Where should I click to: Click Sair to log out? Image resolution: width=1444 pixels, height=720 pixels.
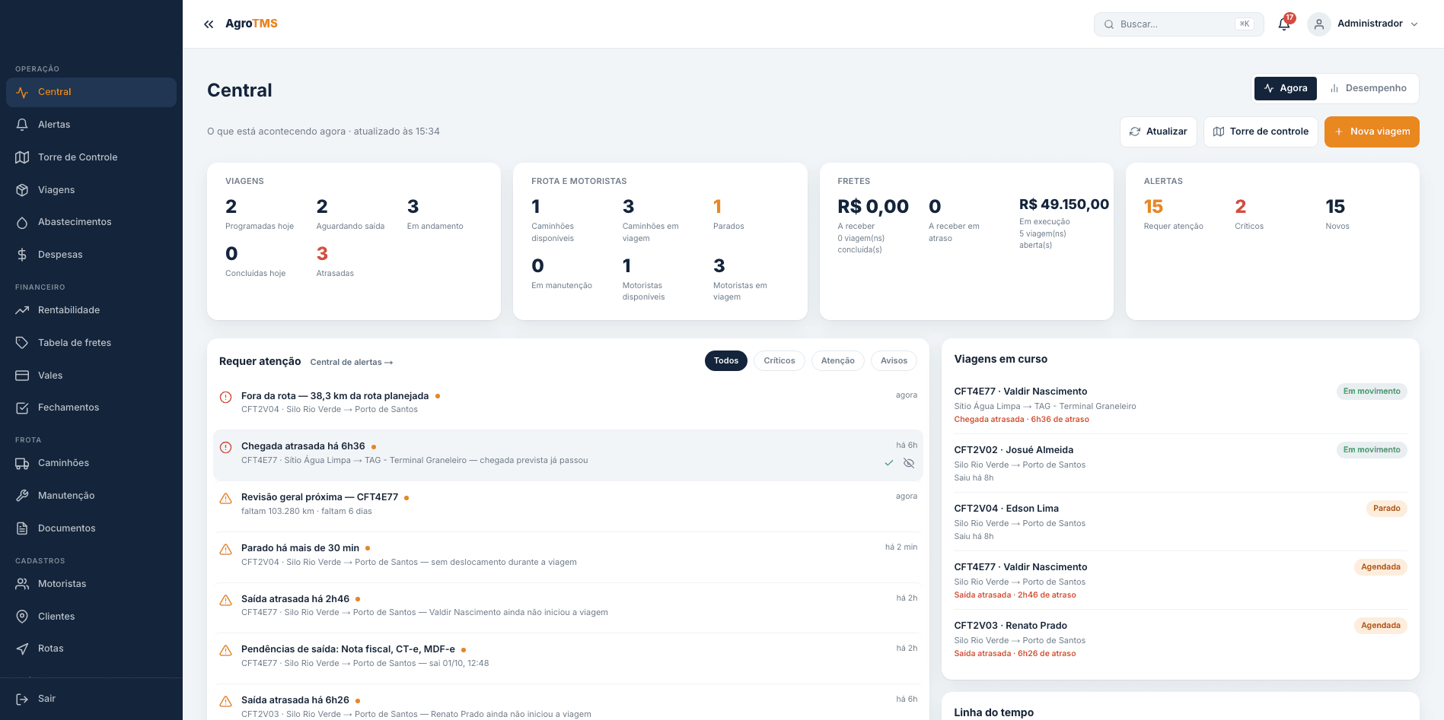coord(91,699)
